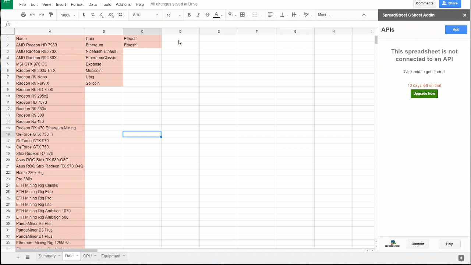Click the Undo arrow
Screen dimensions: 471x265
coord(32,15)
